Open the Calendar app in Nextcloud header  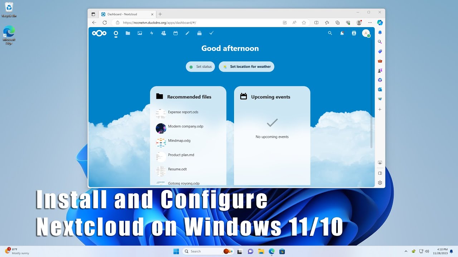[x=175, y=33]
